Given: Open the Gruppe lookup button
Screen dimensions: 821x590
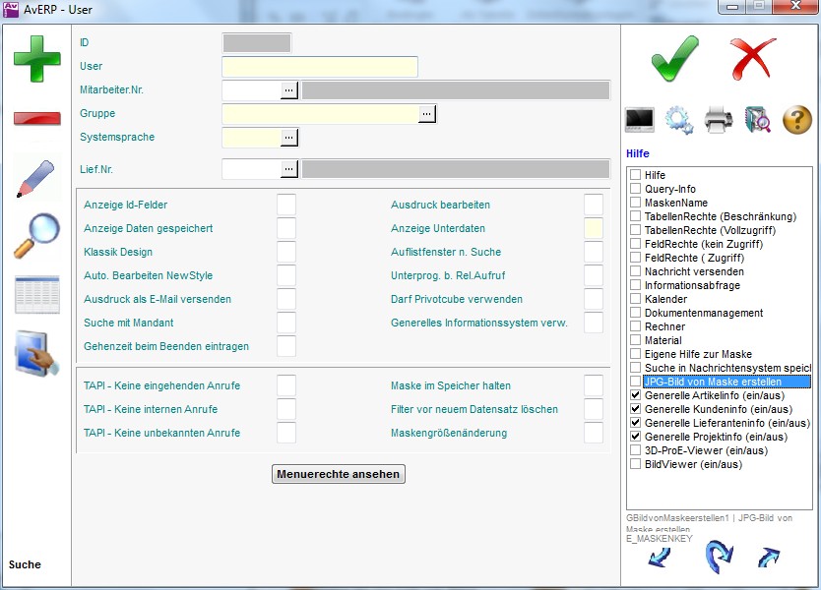Looking at the screenshot, I should (x=426, y=114).
